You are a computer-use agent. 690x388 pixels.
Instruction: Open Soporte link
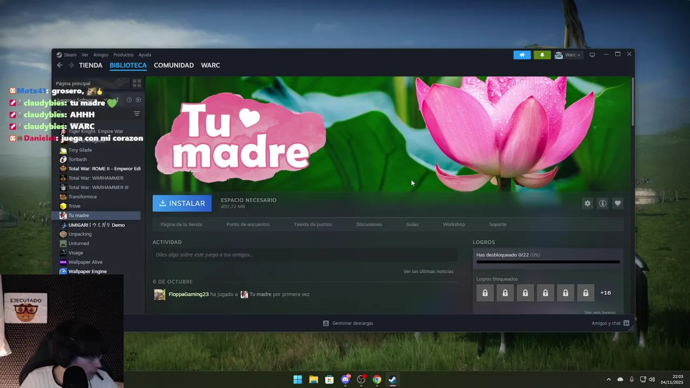[498, 224]
